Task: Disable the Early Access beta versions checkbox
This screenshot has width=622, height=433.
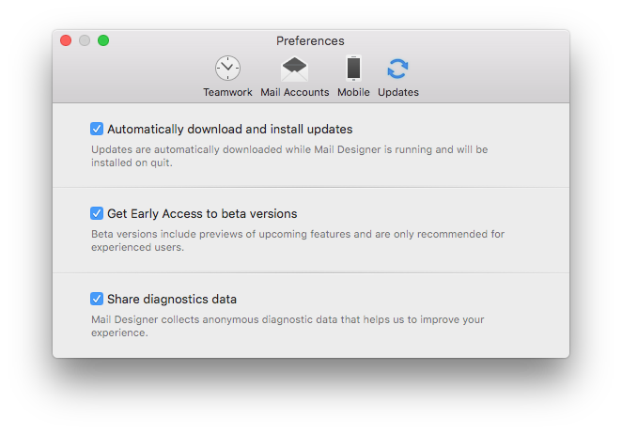Action: (97, 213)
